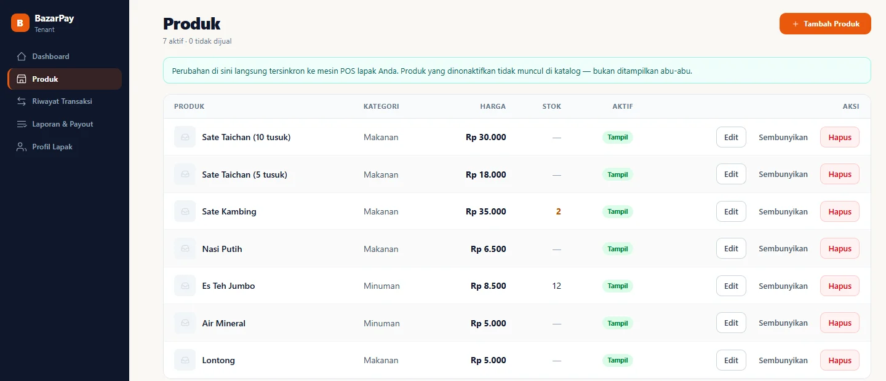Click the BazarPay orange logo icon
The width and height of the screenshot is (886, 381).
[20, 23]
